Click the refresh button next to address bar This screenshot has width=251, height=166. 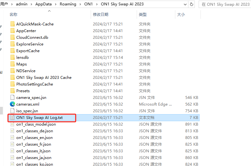pyautogui.click(x=192, y=4)
